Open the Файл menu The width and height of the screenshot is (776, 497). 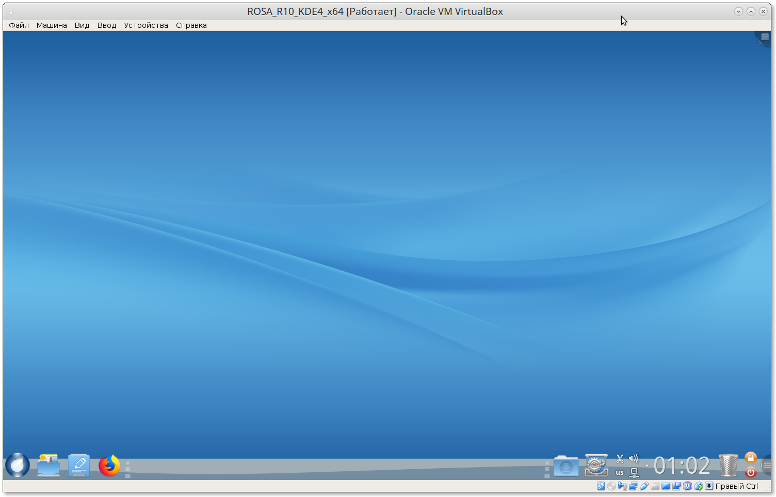tap(19, 25)
